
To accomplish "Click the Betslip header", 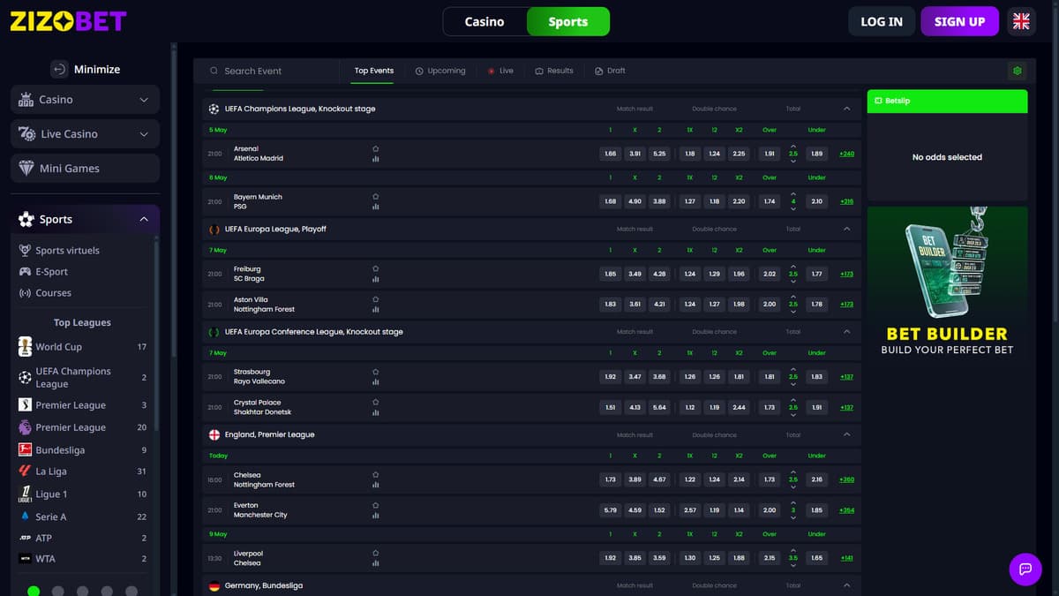I will [x=947, y=101].
